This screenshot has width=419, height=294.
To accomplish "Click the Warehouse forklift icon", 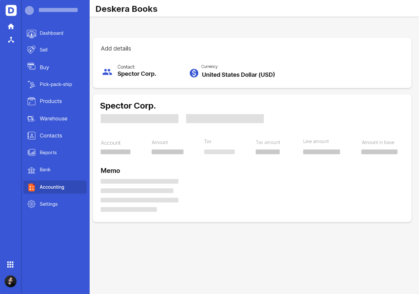I will (32, 118).
